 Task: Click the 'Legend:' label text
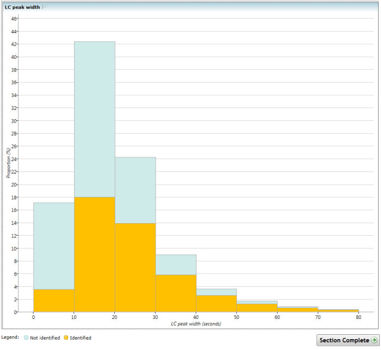pos(10,337)
